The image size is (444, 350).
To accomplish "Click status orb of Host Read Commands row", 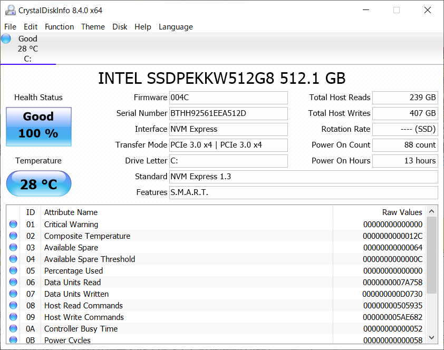I will point(13,305).
